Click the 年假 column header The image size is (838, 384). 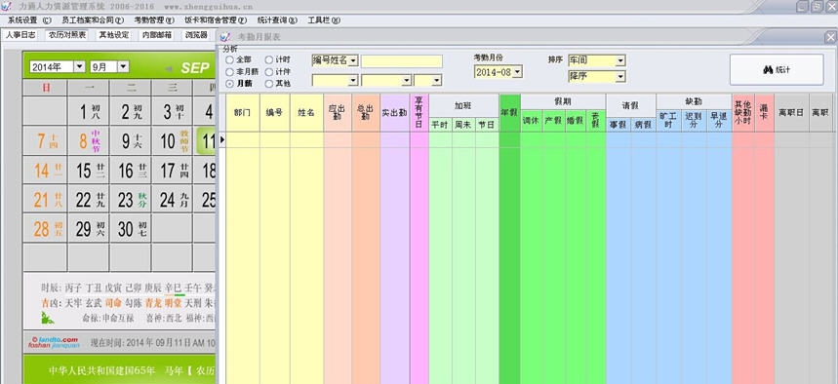point(509,113)
